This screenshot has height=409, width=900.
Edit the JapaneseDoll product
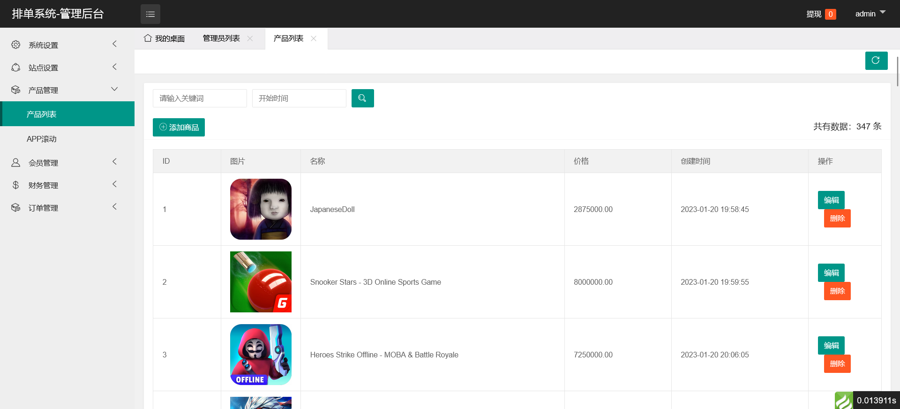coord(831,200)
